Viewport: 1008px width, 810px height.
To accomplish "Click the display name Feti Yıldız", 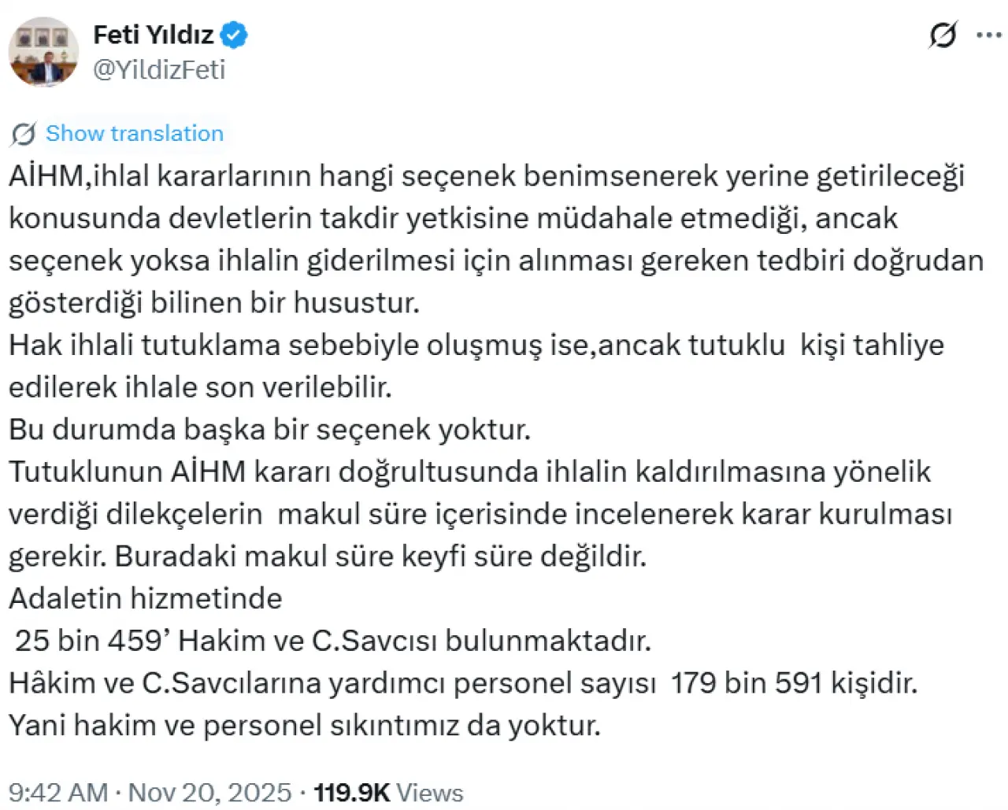I will (x=154, y=35).
